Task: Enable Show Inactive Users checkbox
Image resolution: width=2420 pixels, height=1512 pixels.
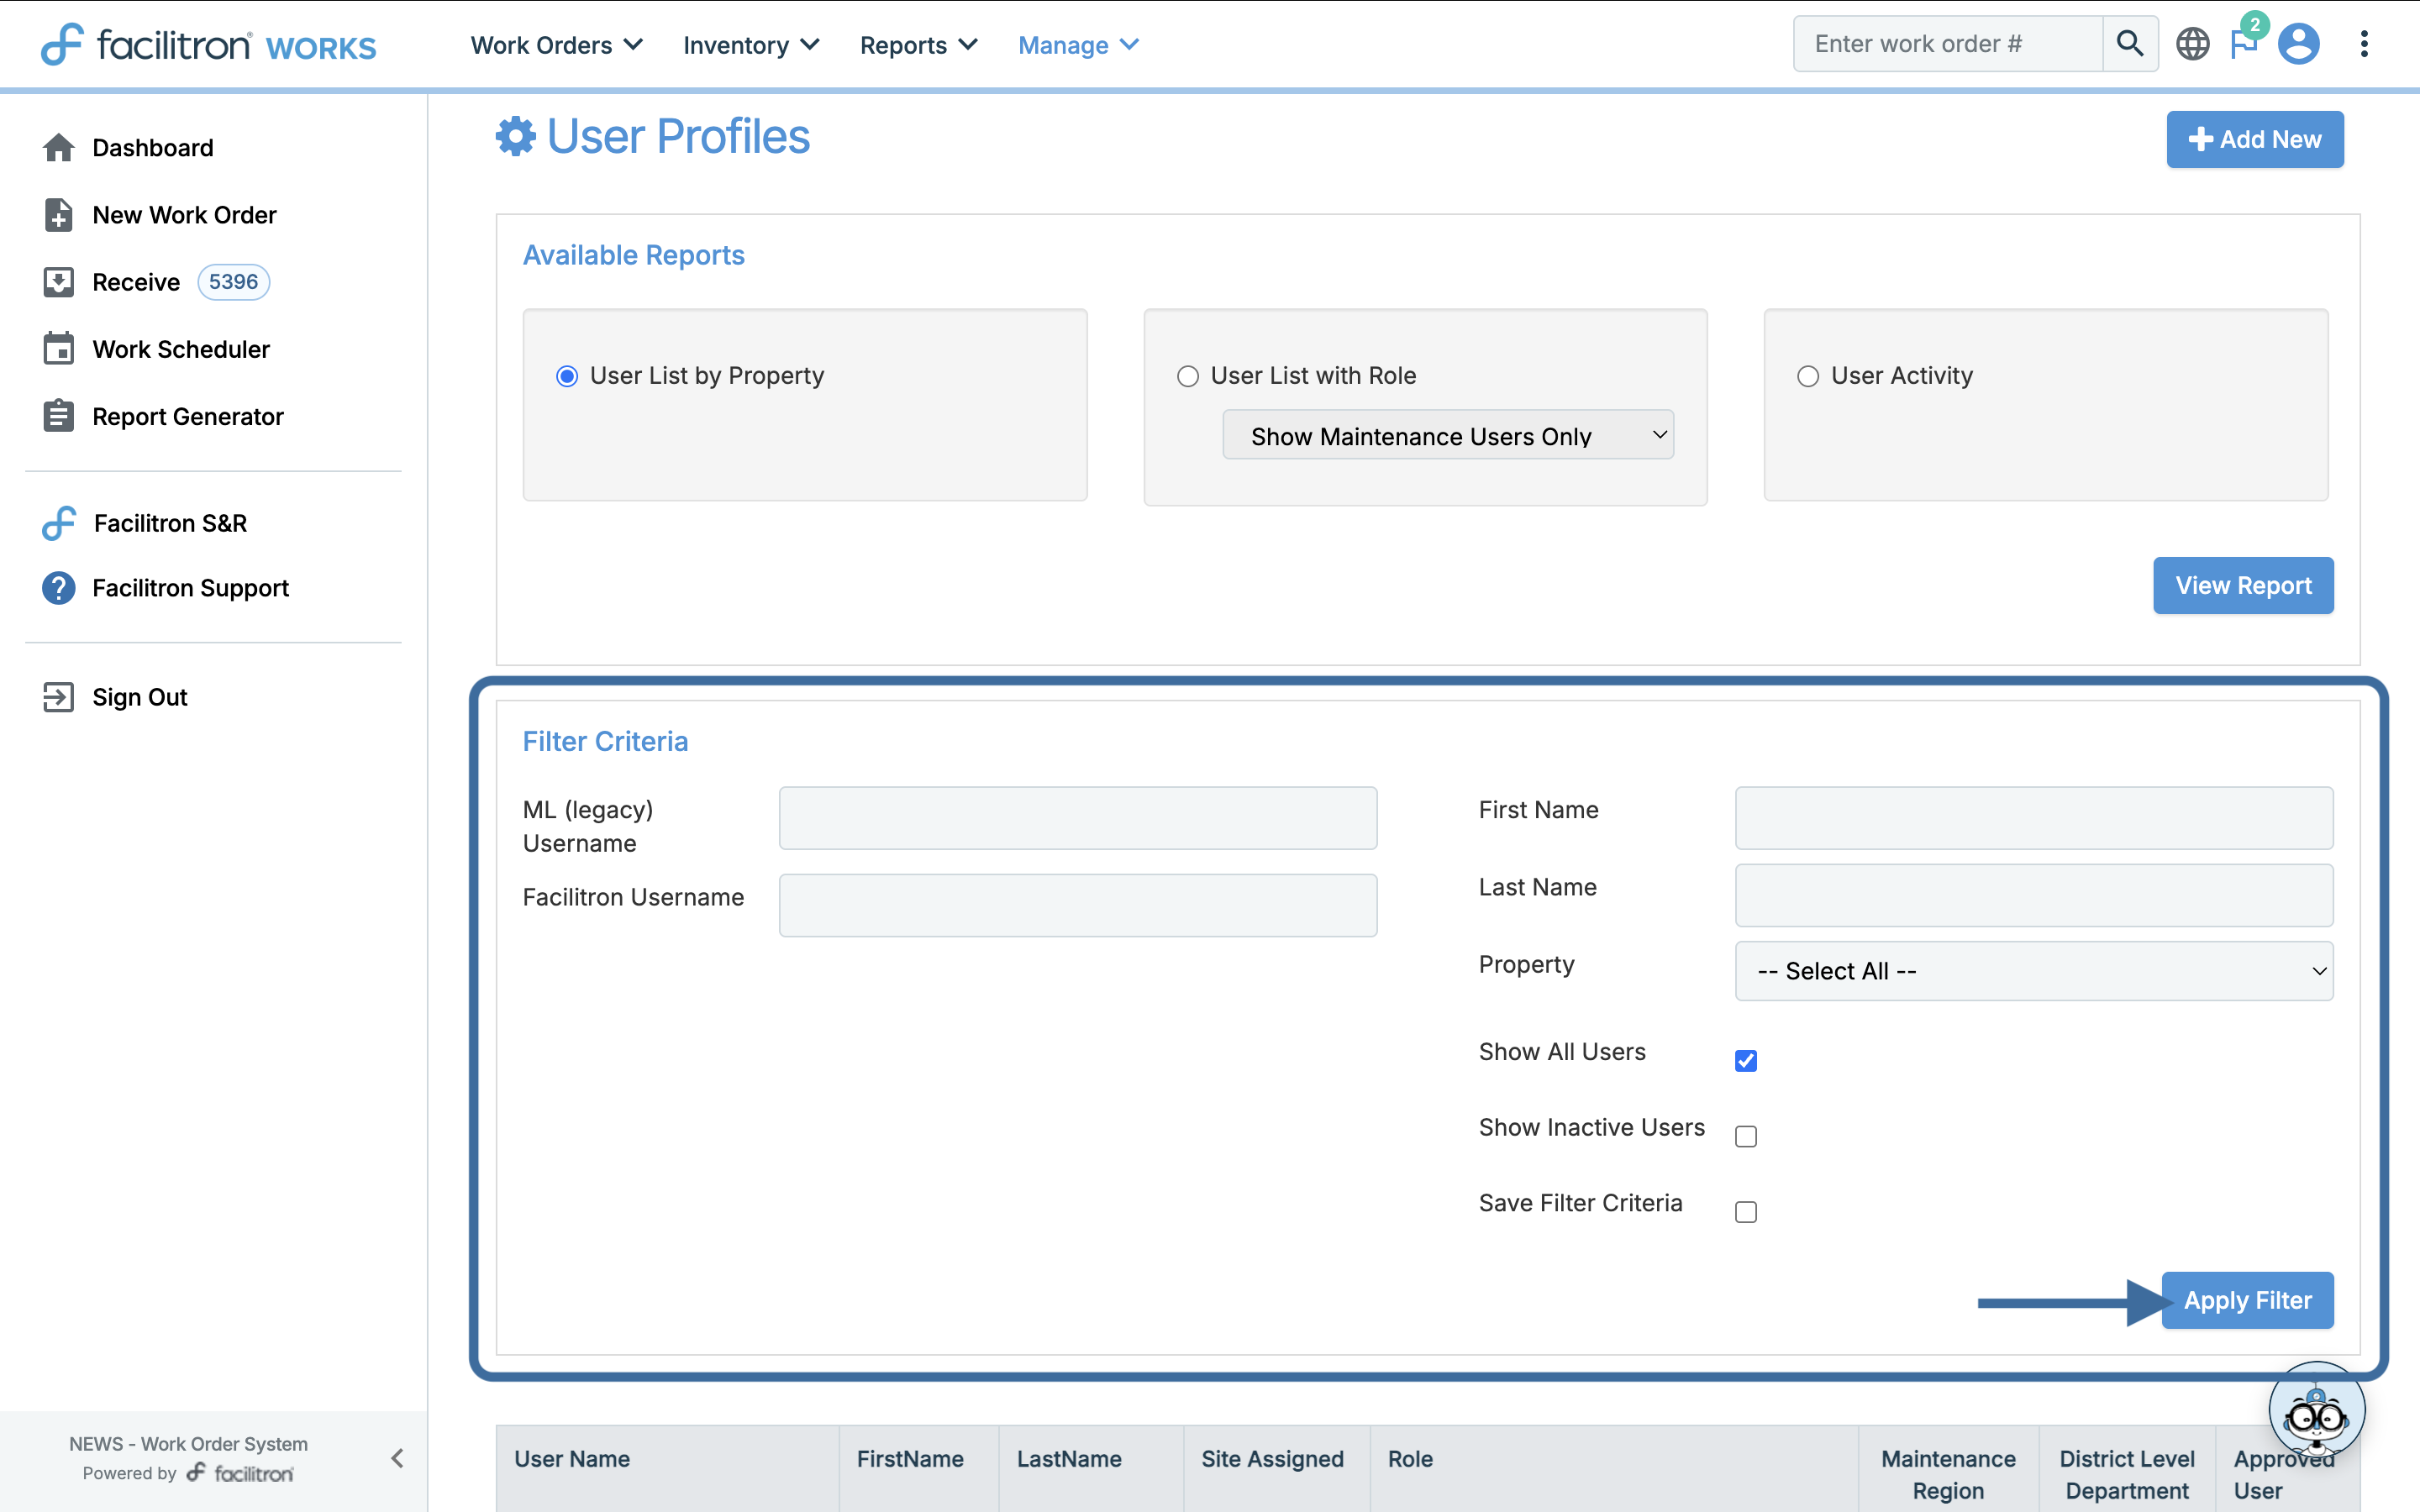Action: click(1745, 1136)
